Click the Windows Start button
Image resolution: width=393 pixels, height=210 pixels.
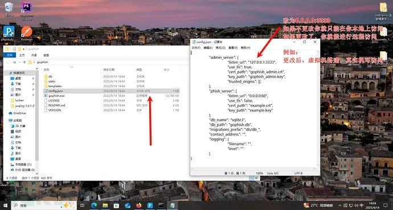coord(5,205)
